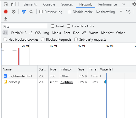This screenshot has height=118, width=136.
Task: Click nightmode.html waterfall timing bar
Action: click(x=101, y=76)
